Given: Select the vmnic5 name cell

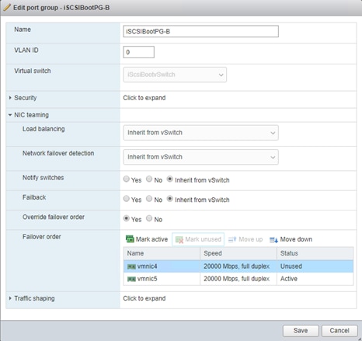Looking at the screenshot, I should coord(162,279).
